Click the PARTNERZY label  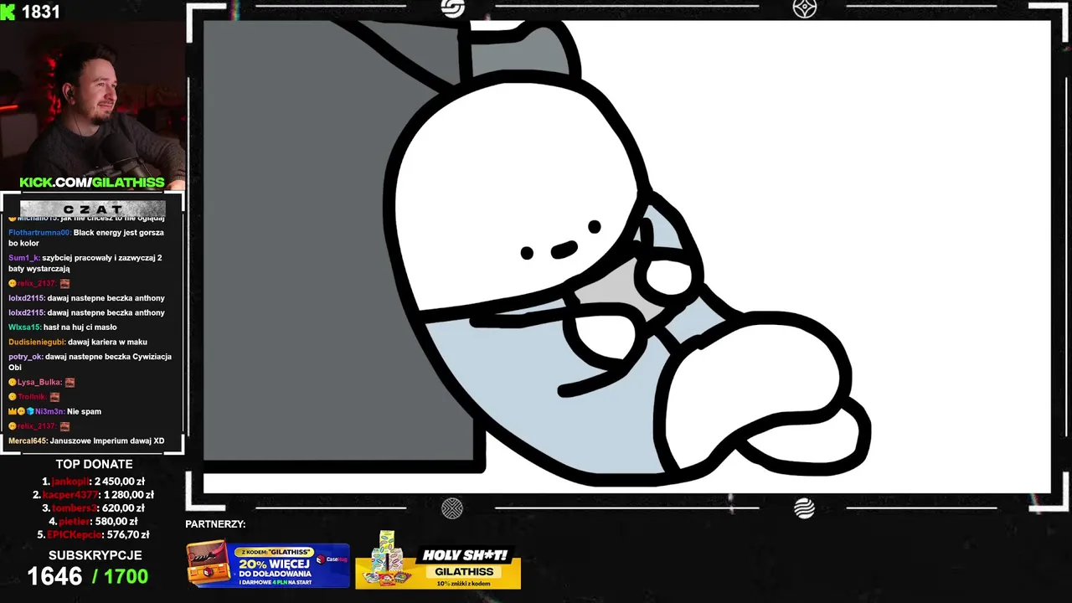click(x=215, y=524)
